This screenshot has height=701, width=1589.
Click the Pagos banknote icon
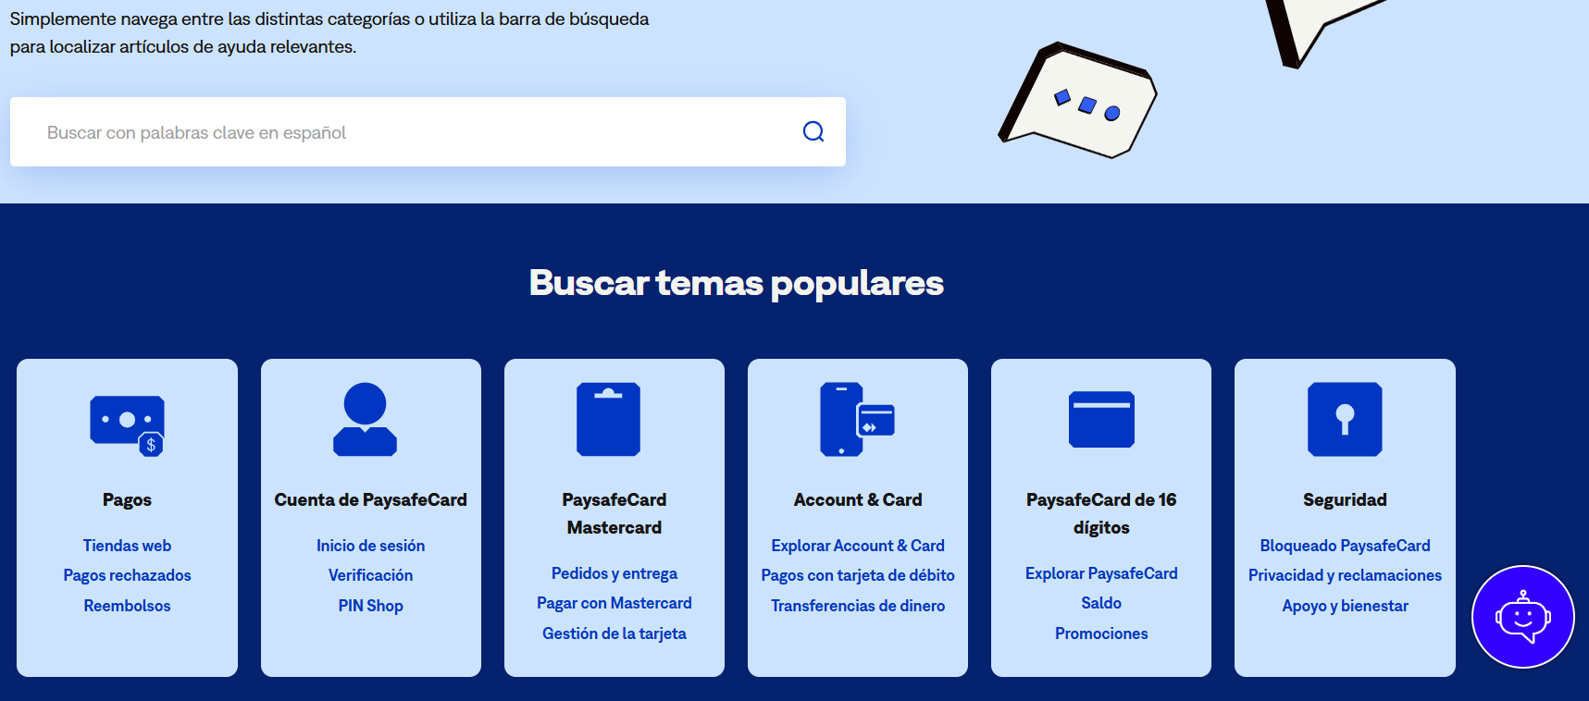pos(127,425)
